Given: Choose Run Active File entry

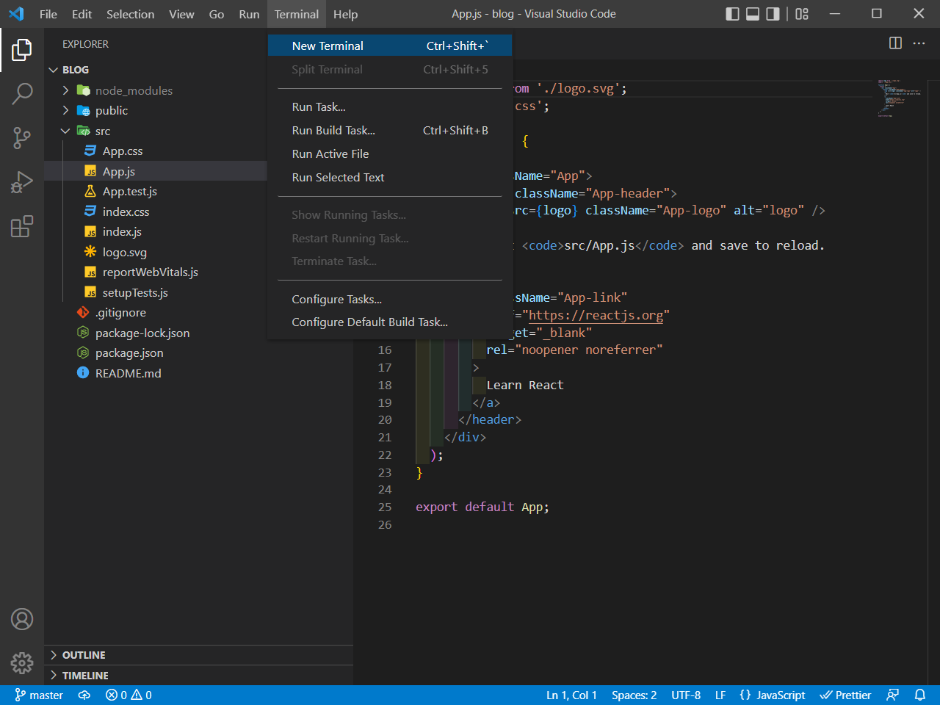Looking at the screenshot, I should click(390, 153).
